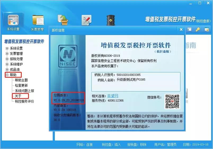Click the window-panel icon beside the key icon
The image size is (213, 149).
pos(189,30)
